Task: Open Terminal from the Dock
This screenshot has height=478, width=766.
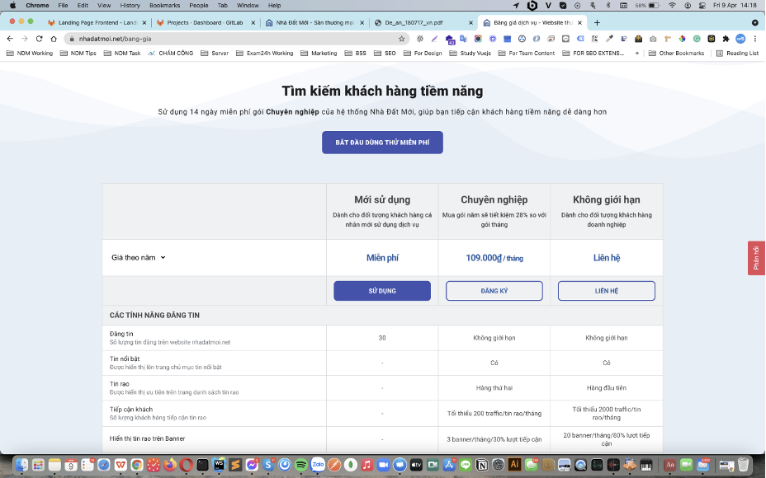Action: pyautogui.click(x=203, y=465)
